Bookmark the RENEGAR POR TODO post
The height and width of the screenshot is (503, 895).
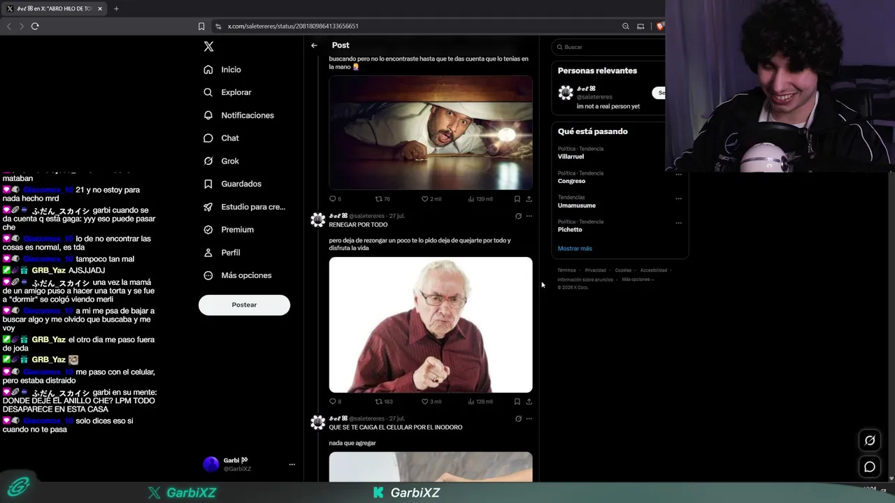[x=517, y=402]
